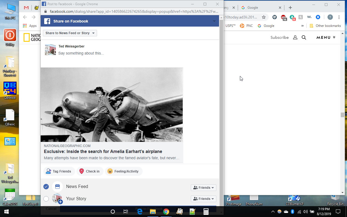Click the AdBlock extension icon
Viewport: 347px width, 217px height.
click(x=284, y=17)
